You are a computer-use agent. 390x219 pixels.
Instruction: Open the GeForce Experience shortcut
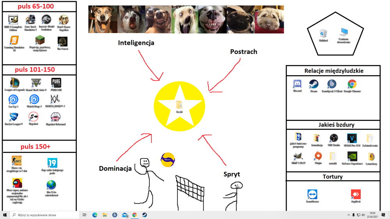(x=352, y=156)
